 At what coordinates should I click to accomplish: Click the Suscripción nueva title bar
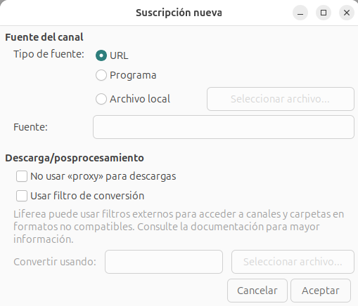tap(179, 13)
